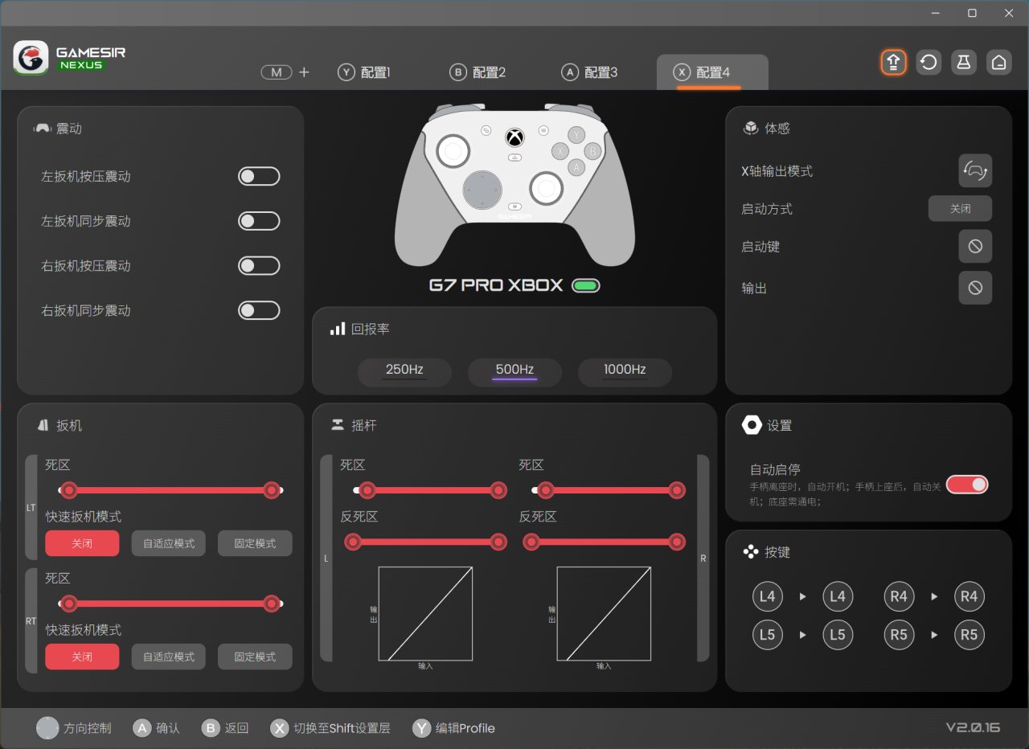Click the A 确认 hint icon
1029x749 pixels.
pyautogui.click(x=142, y=728)
